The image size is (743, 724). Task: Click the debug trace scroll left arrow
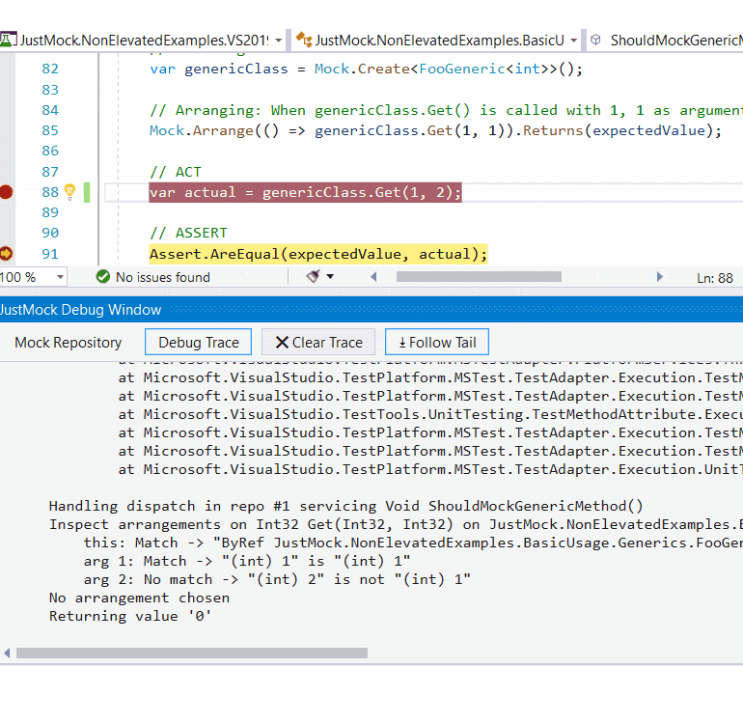(7, 654)
